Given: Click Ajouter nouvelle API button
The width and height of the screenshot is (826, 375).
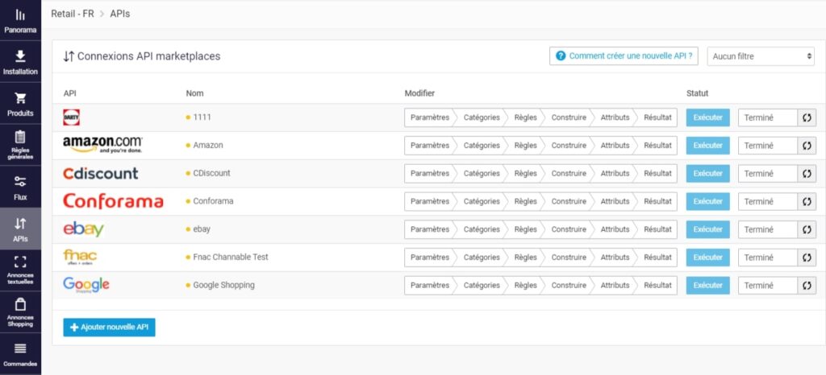Looking at the screenshot, I should 109,328.
